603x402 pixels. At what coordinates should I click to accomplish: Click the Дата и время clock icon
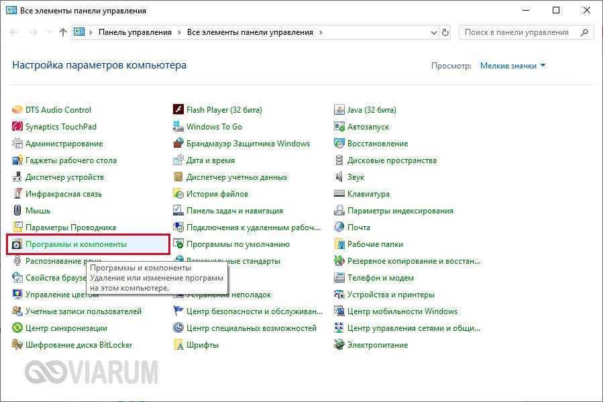coord(178,160)
